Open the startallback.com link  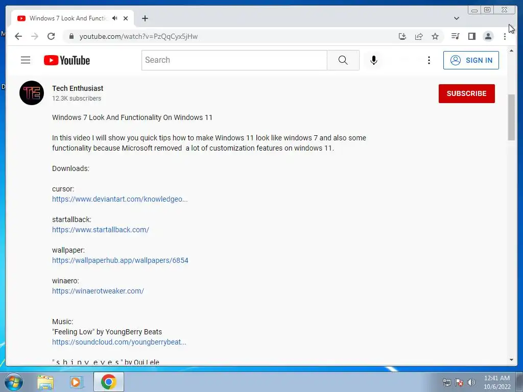[101, 230]
